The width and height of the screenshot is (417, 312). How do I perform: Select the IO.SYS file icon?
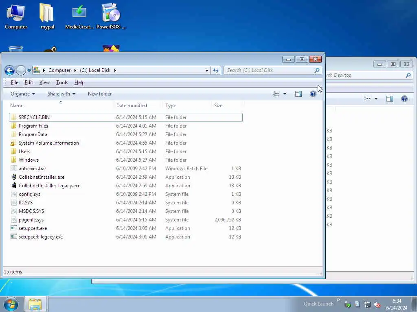pos(14,203)
